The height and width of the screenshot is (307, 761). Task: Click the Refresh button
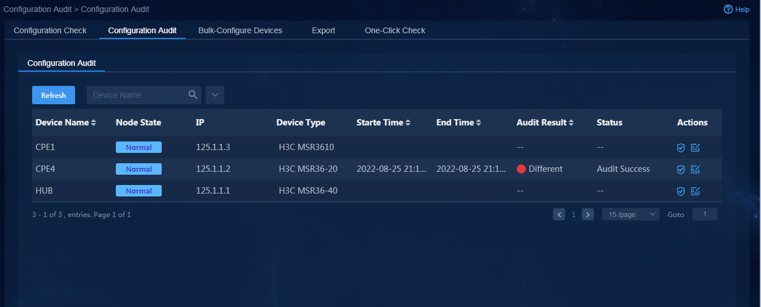54,95
